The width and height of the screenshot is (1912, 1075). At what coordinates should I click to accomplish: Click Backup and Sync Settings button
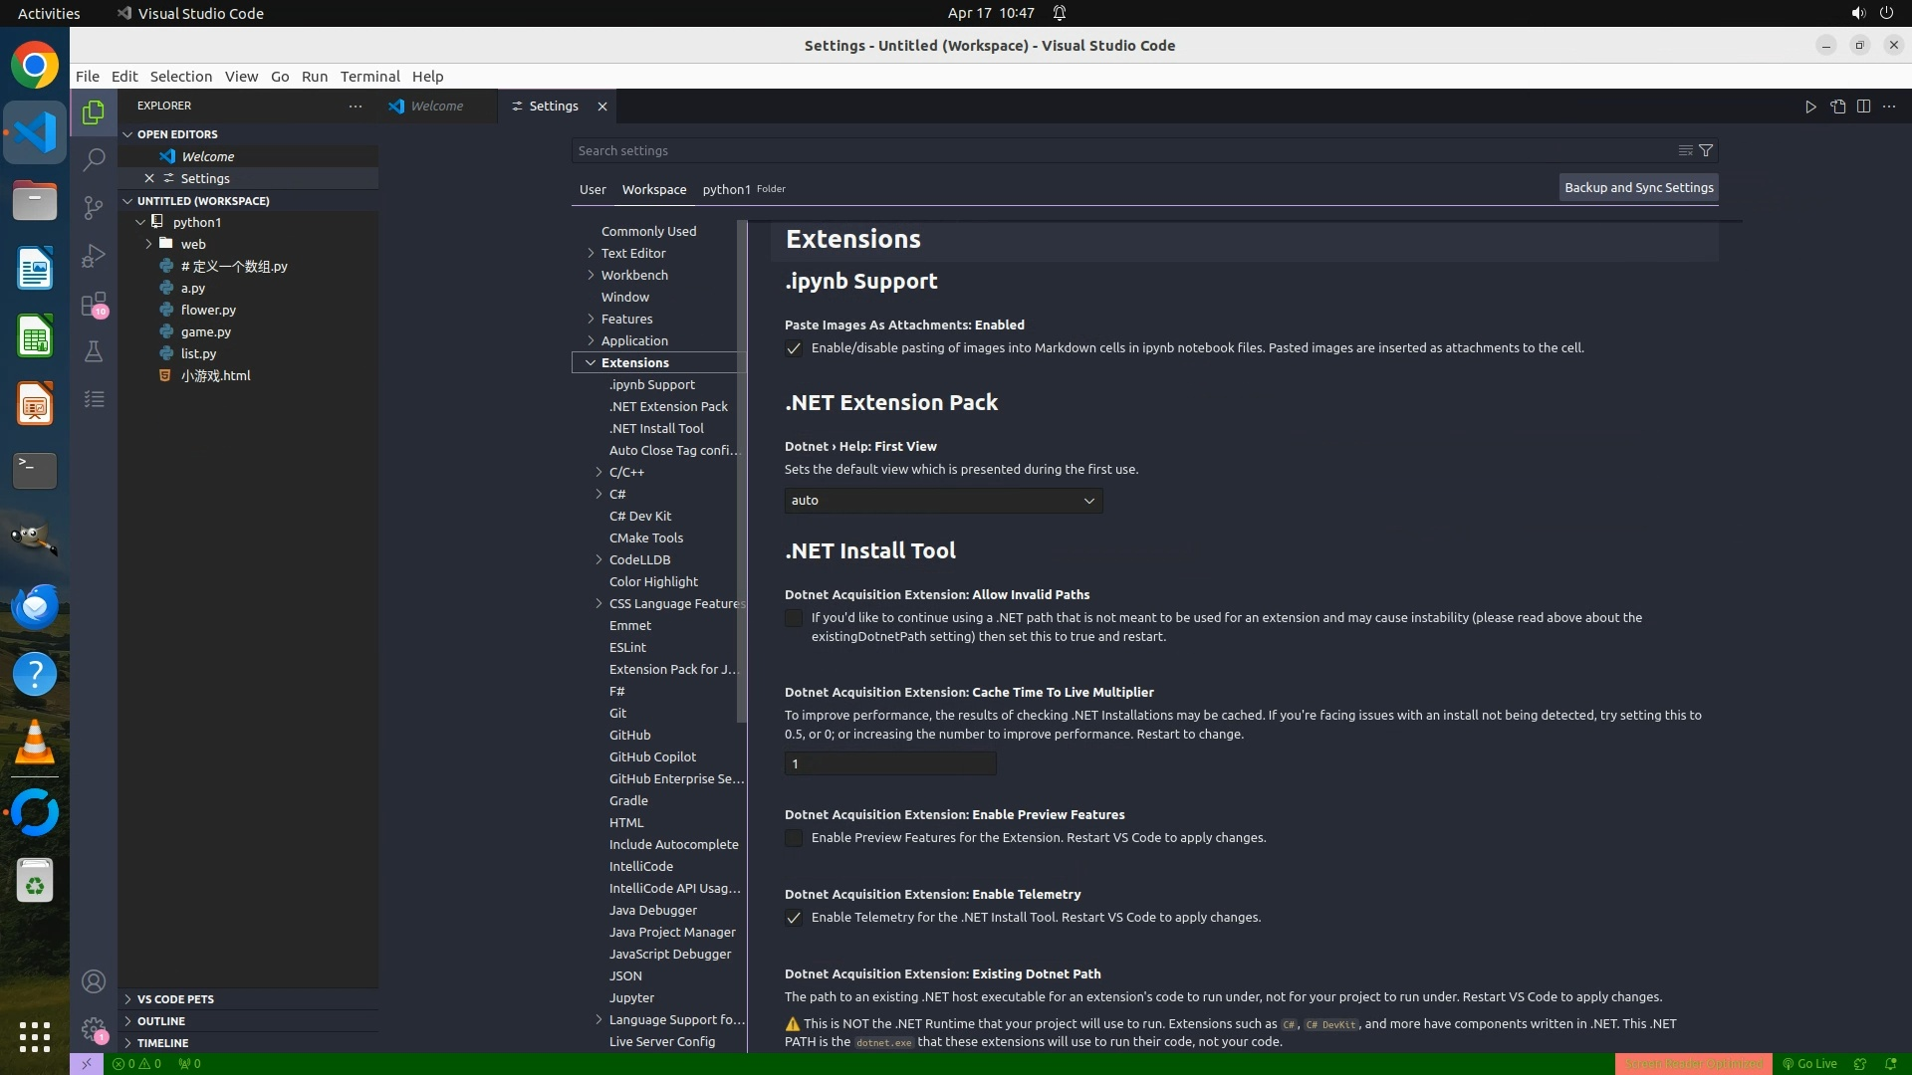click(x=1638, y=187)
